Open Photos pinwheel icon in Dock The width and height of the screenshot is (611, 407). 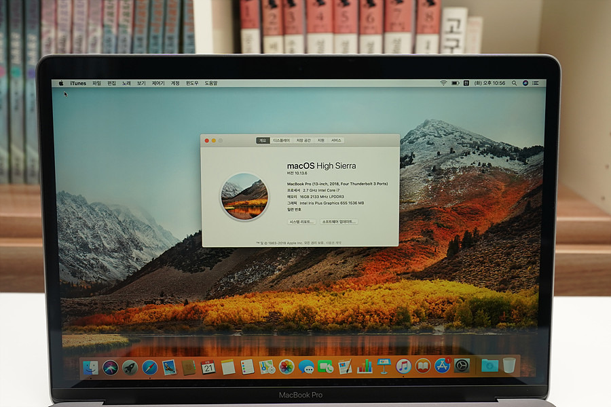pyautogui.click(x=286, y=367)
